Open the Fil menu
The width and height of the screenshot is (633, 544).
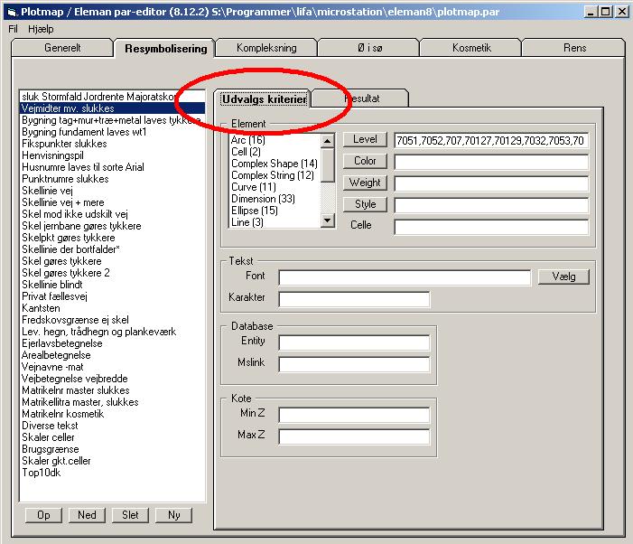pyautogui.click(x=13, y=29)
